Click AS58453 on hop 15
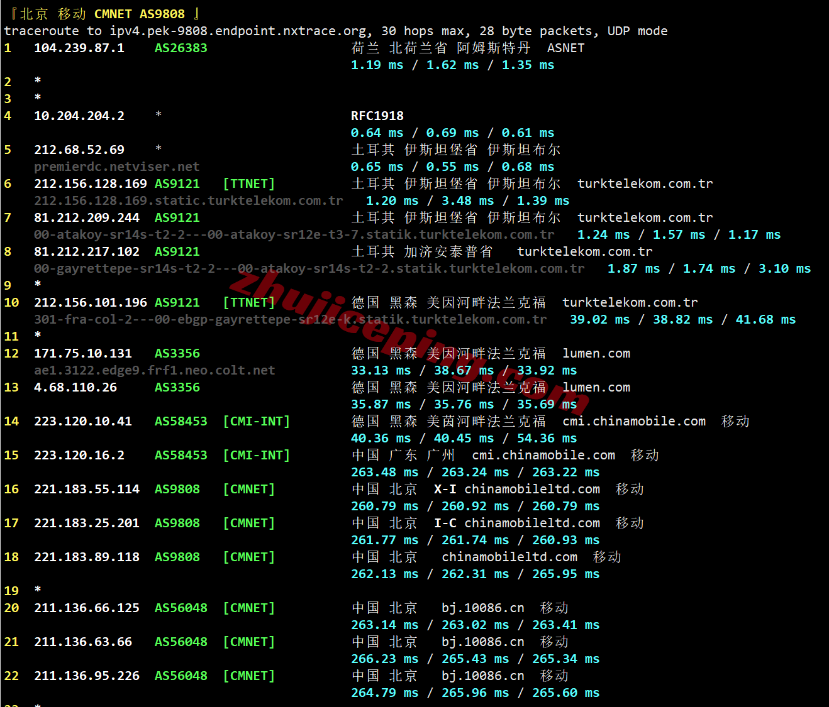 (x=181, y=455)
